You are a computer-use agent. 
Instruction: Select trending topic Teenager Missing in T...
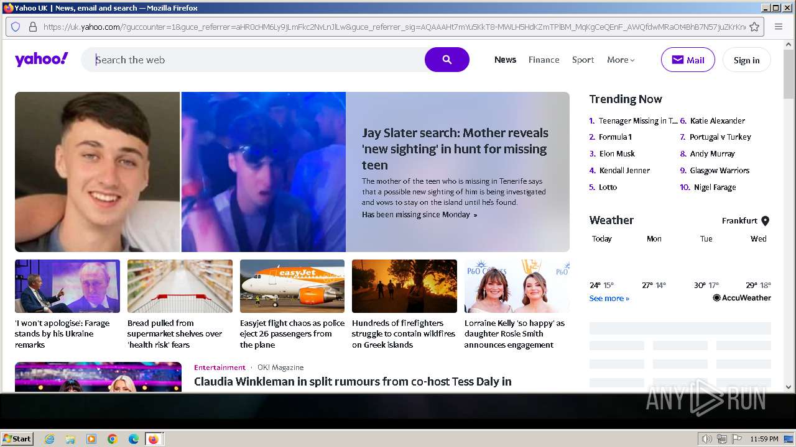pyautogui.click(x=637, y=120)
